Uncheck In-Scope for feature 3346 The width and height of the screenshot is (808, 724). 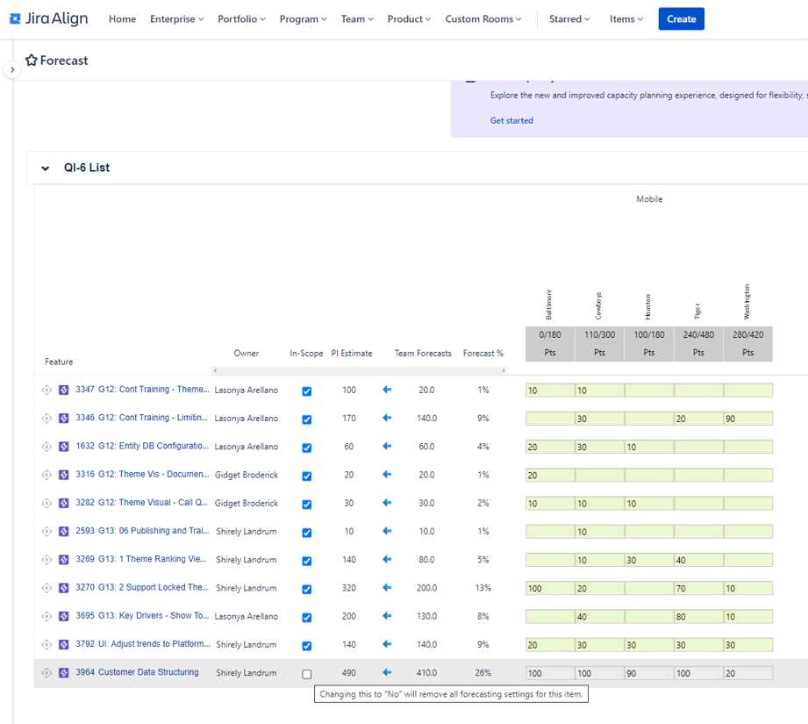pyautogui.click(x=306, y=419)
